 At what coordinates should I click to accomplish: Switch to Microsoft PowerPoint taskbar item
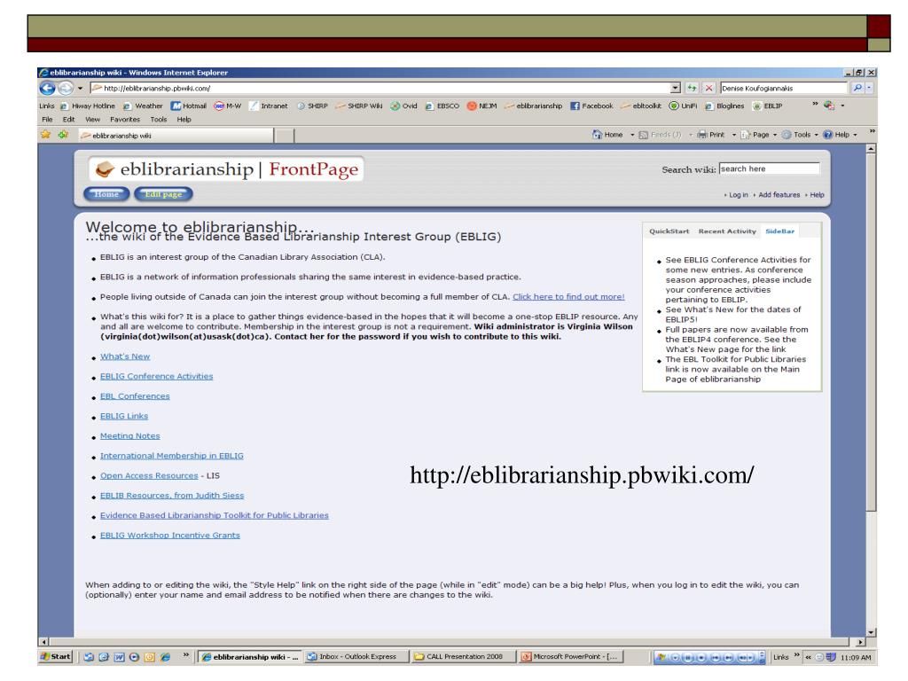(x=569, y=657)
